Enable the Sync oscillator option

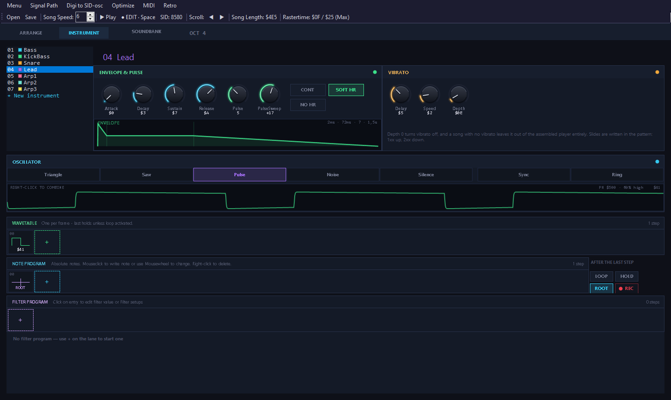(x=524, y=175)
